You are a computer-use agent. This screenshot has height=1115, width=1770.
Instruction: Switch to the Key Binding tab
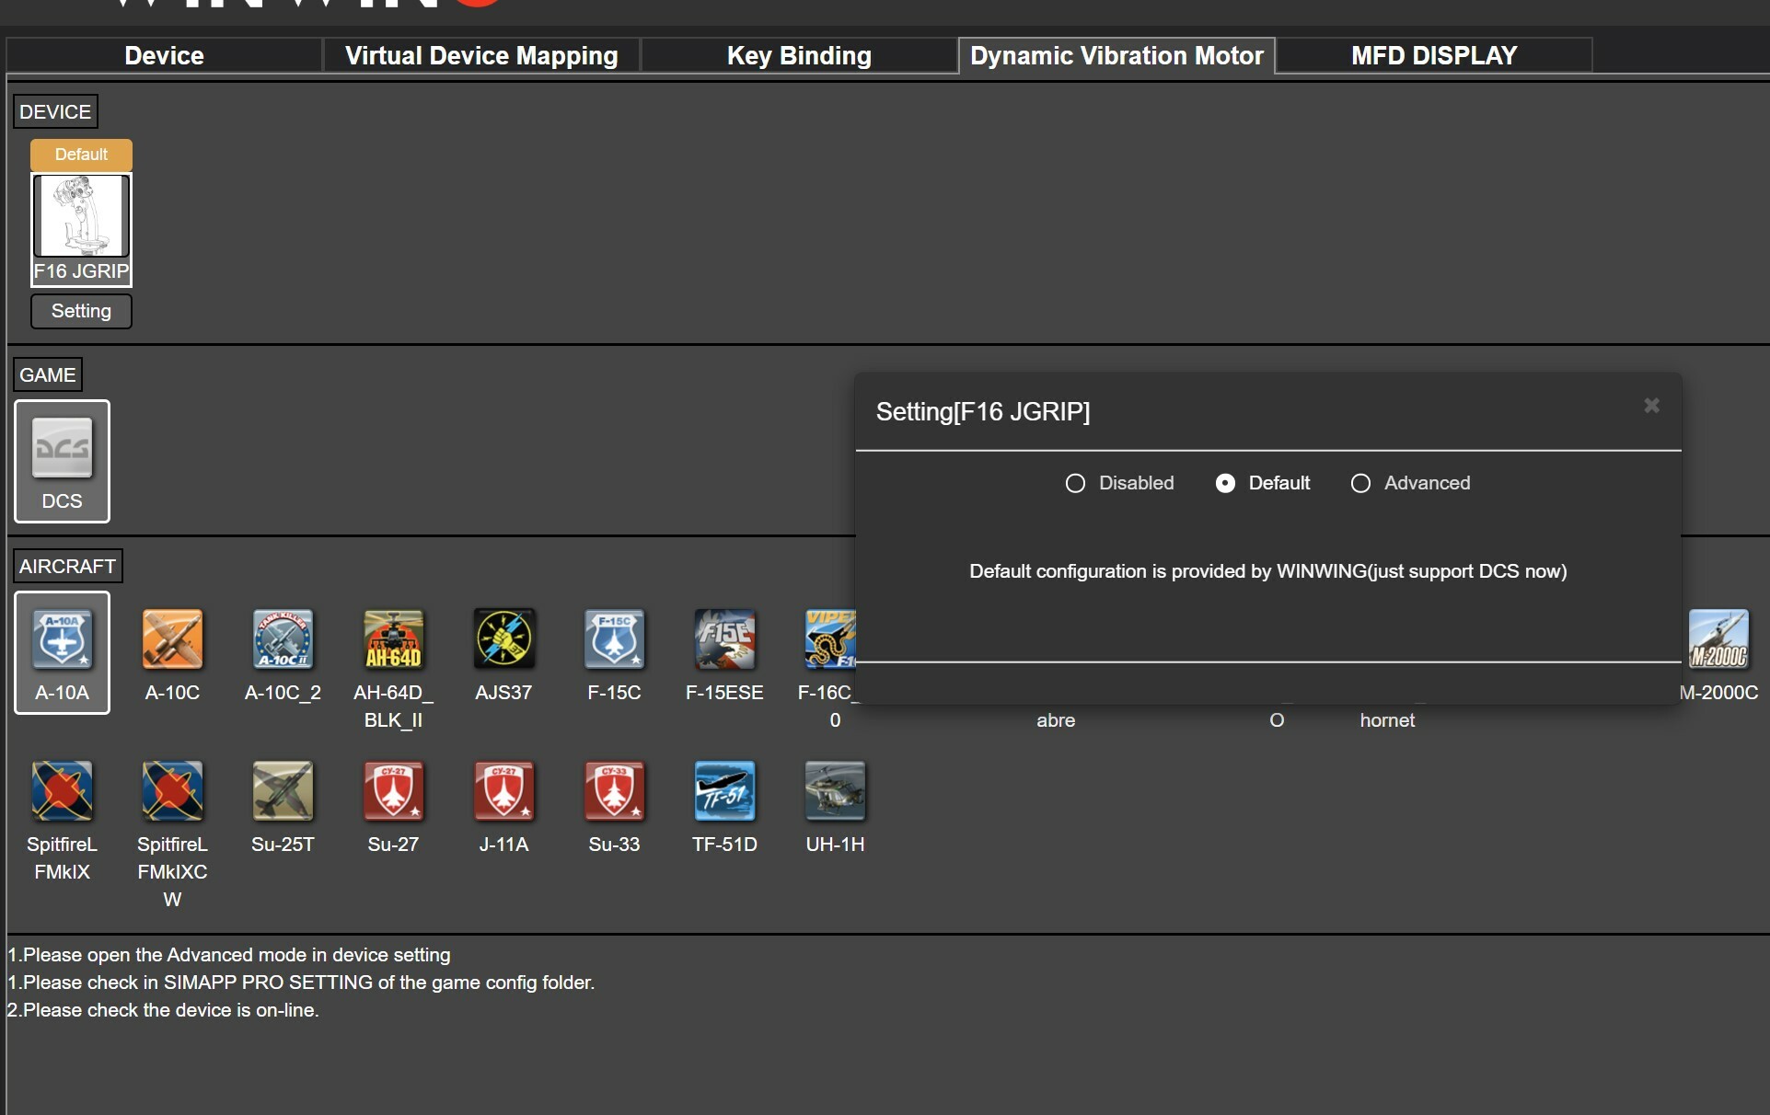coord(799,55)
